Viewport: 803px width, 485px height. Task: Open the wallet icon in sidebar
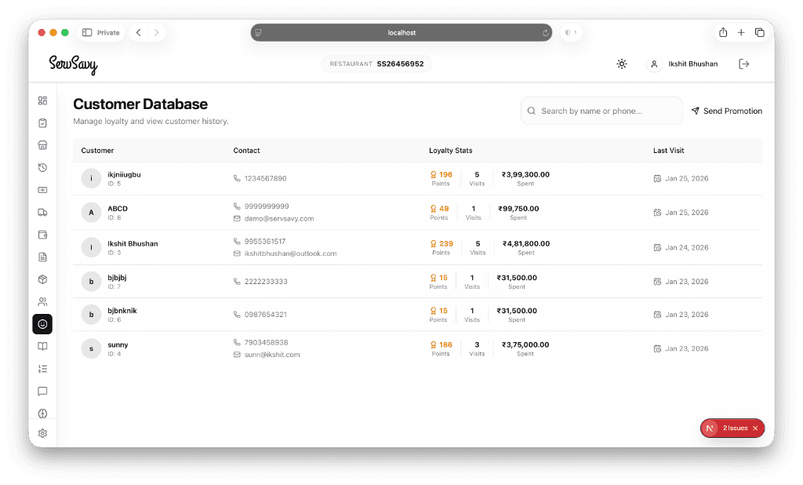pos(42,235)
